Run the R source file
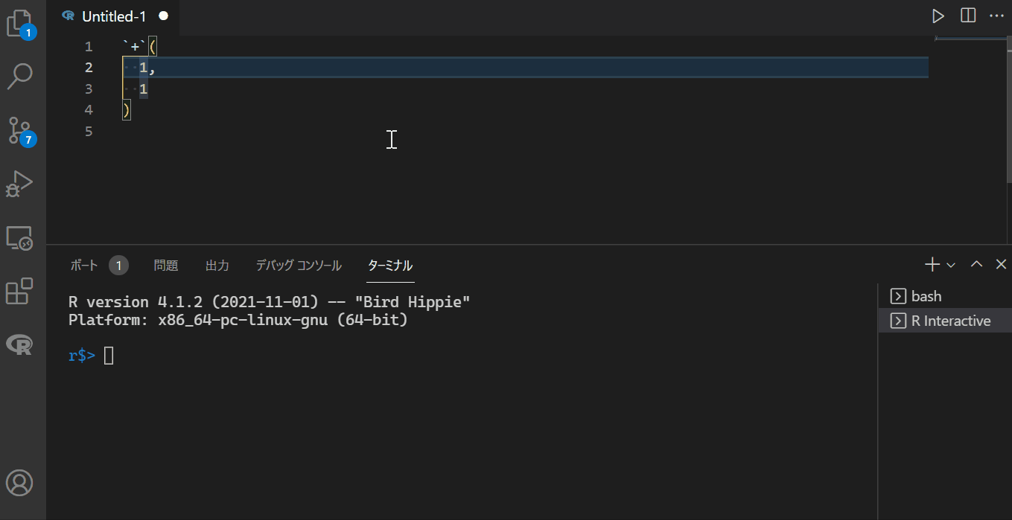Screen dimensions: 1012x520 pyautogui.click(x=938, y=15)
